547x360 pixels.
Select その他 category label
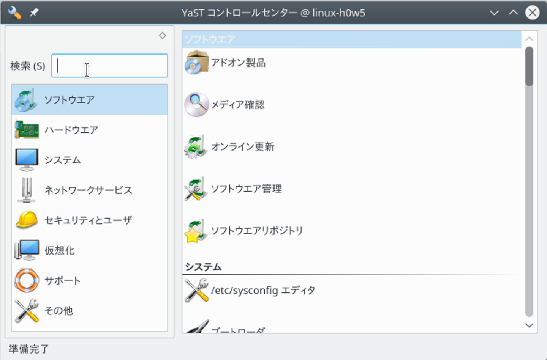point(59,311)
